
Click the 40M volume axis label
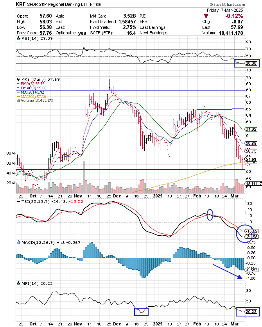click(x=11, y=173)
